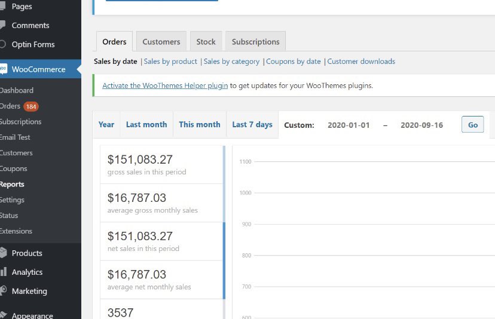Click the 800 chart axis label
This screenshot has height=319, width=495.
point(246,256)
